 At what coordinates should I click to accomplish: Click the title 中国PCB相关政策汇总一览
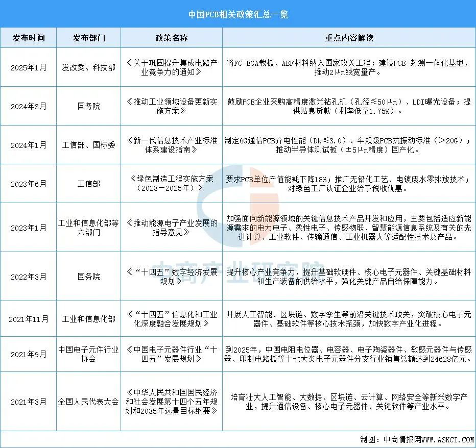238,15
